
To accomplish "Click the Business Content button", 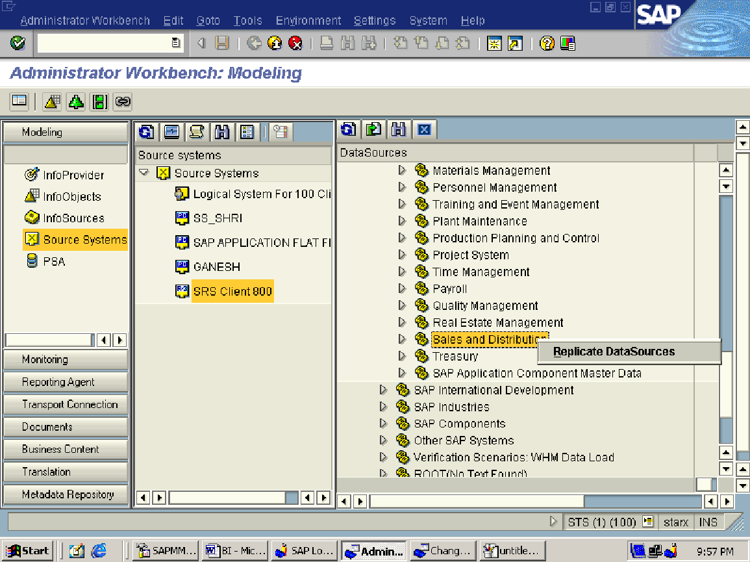I will tap(66, 450).
